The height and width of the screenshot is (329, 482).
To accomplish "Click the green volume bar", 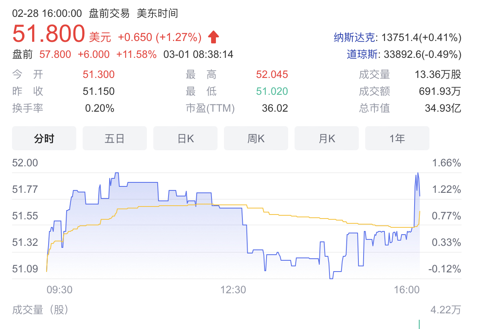I will (x=419, y=325).
